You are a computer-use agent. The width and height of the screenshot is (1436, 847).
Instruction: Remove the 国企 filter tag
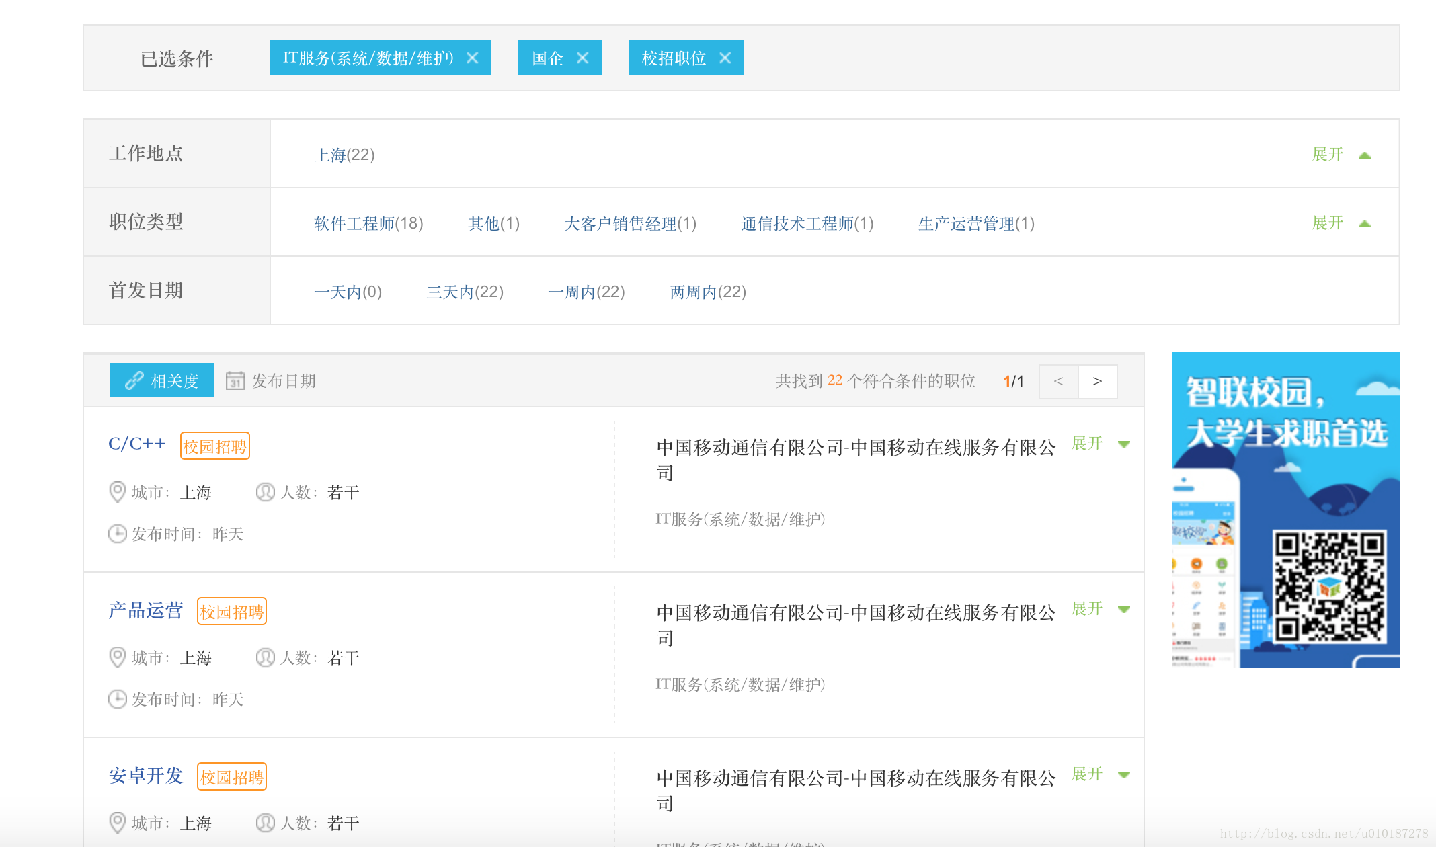(x=583, y=58)
